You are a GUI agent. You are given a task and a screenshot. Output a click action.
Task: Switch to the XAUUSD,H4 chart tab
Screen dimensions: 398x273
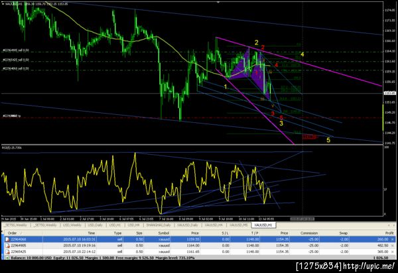click(x=214, y=225)
